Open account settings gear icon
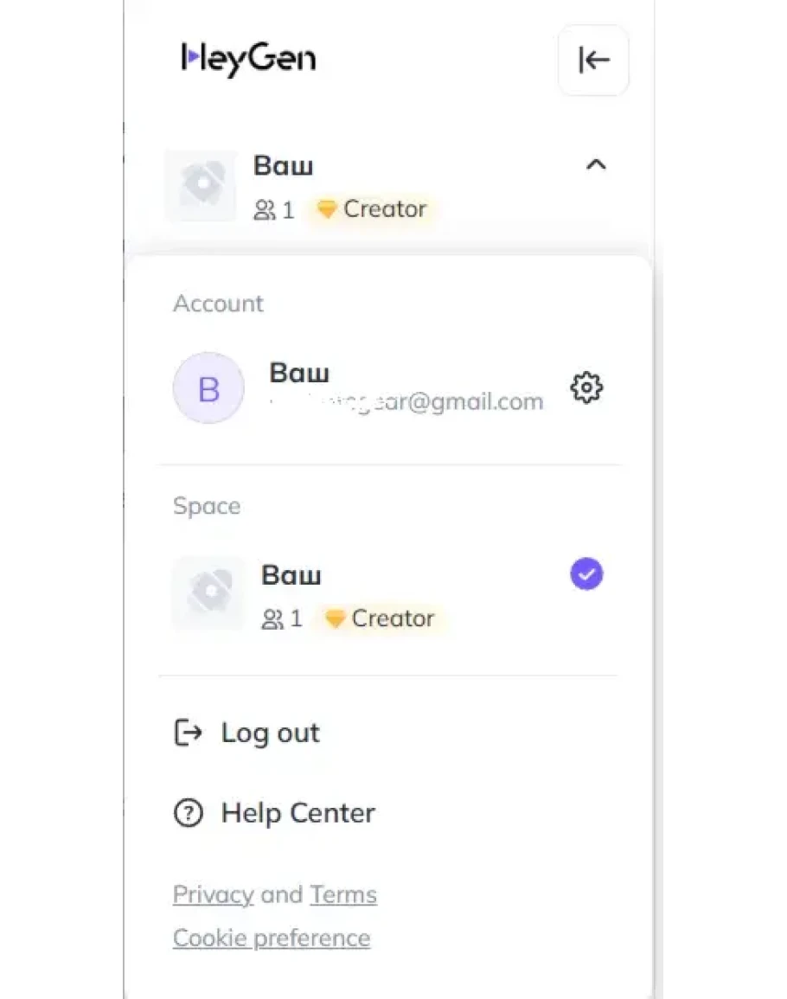 pyautogui.click(x=586, y=387)
